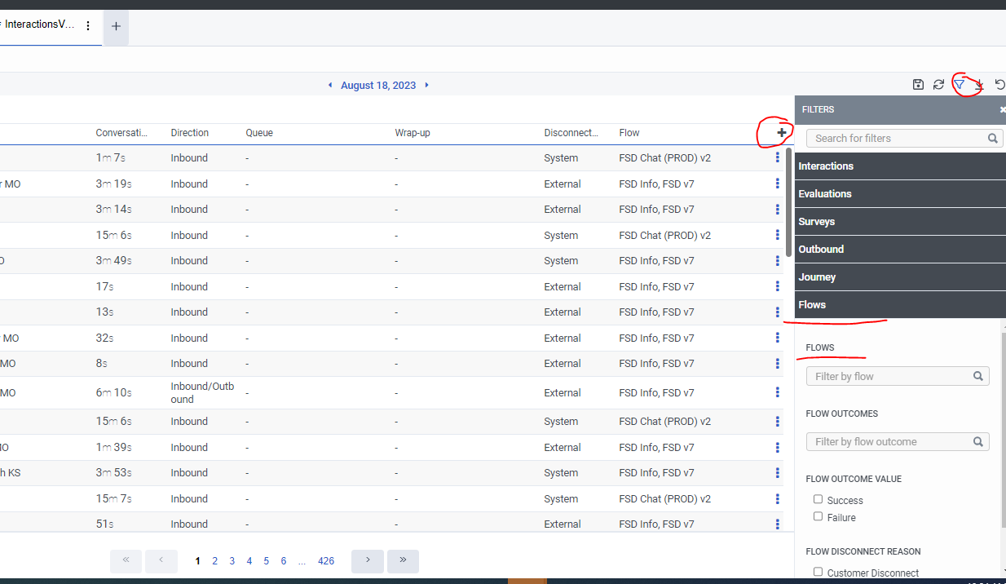Screen dimensions: 1006x584
Task: Open row menu for 1m 39s interaction
Action: click(778, 448)
